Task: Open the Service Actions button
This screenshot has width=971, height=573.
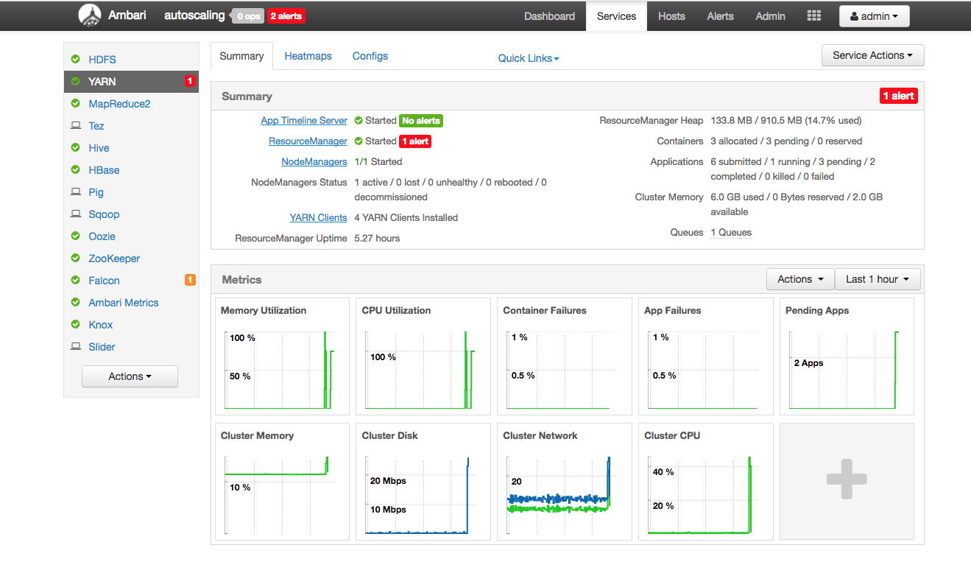Action: [872, 55]
